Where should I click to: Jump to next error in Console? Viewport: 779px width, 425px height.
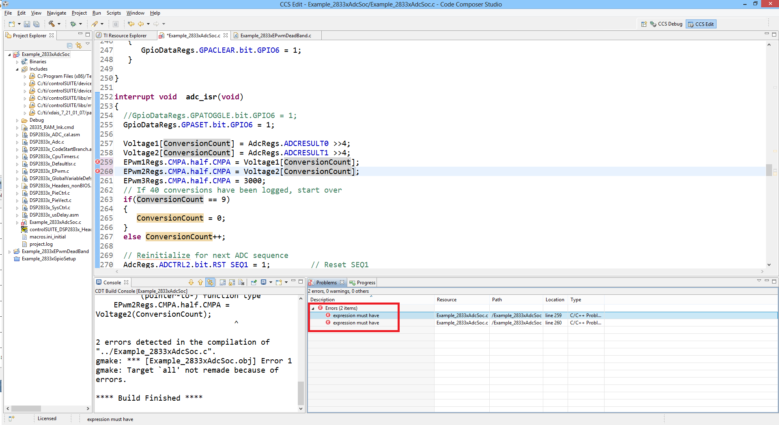point(191,282)
